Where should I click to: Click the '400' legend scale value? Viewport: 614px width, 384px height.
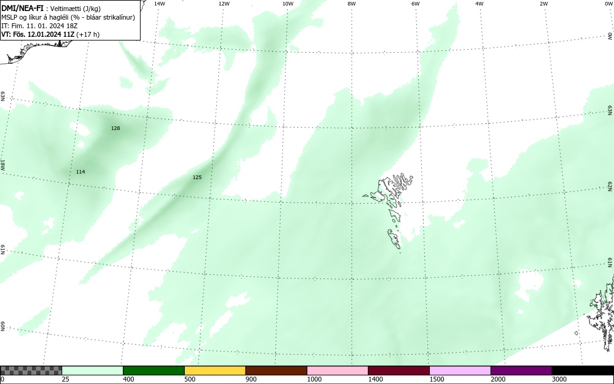point(128,379)
